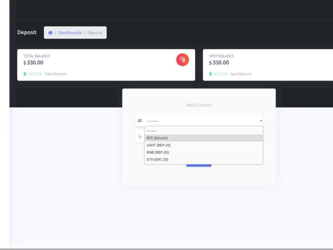This screenshot has height=250, width=333.
Task: Click the $330.00 Spot Balance amount
Action: (219, 63)
